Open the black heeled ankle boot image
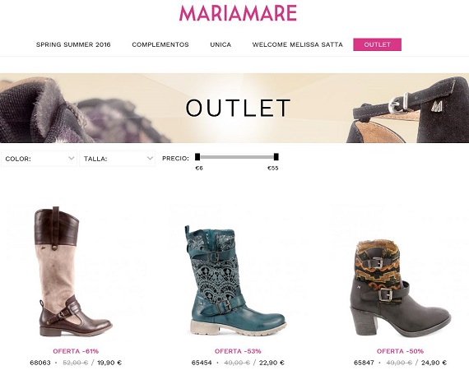The height and width of the screenshot is (375, 469). pyautogui.click(x=400, y=288)
